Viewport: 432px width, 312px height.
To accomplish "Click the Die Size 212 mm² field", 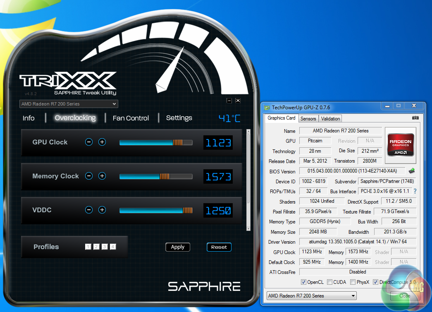I will coord(370,151).
